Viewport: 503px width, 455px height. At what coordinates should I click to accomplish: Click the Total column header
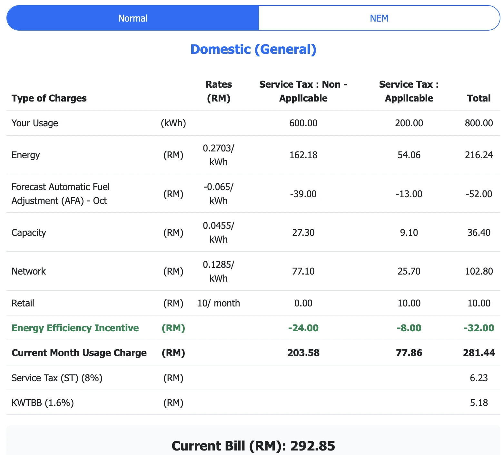[478, 98]
